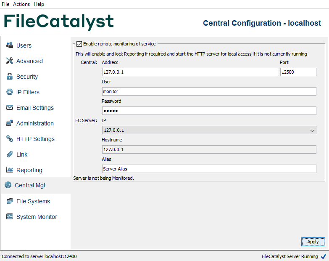Open the Actions menu
The width and height of the screenshot is (329, 261).
click(21, 4)
